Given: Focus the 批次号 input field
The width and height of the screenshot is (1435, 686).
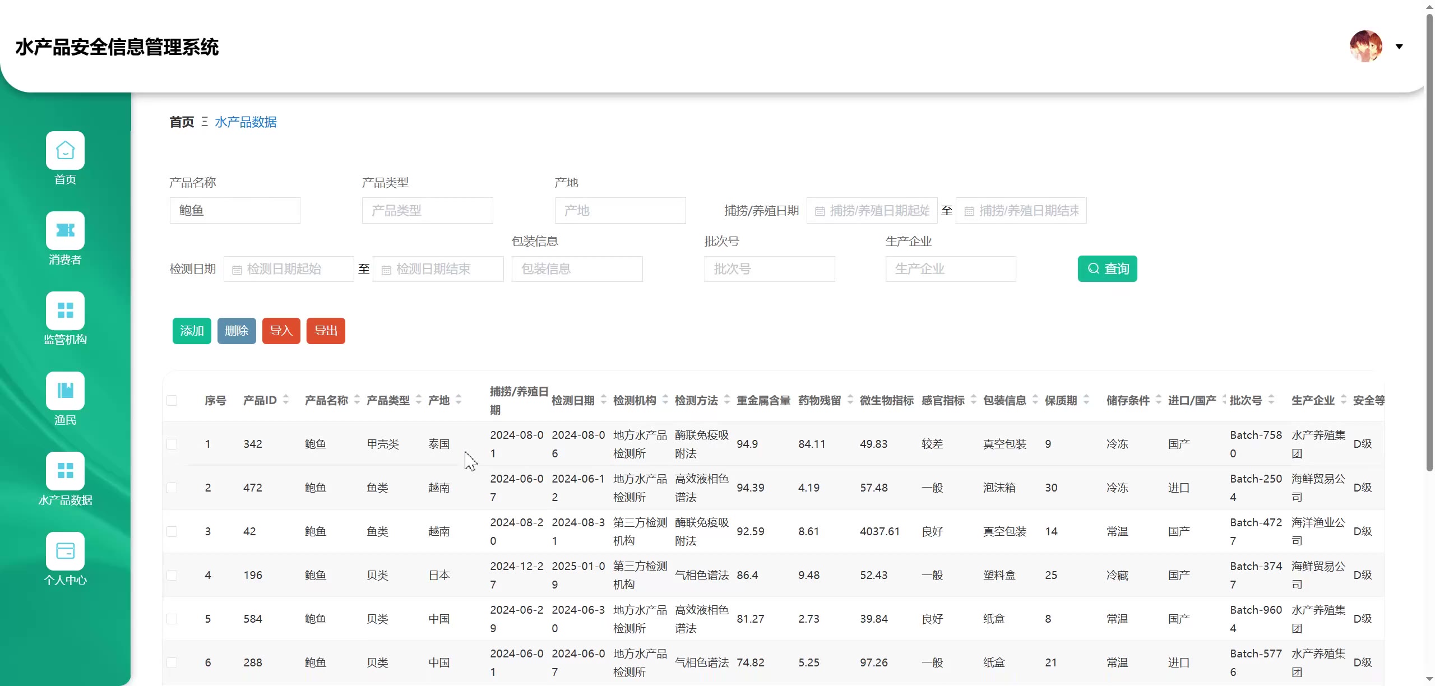Looking at the screenshot, I should pos(769,269).
